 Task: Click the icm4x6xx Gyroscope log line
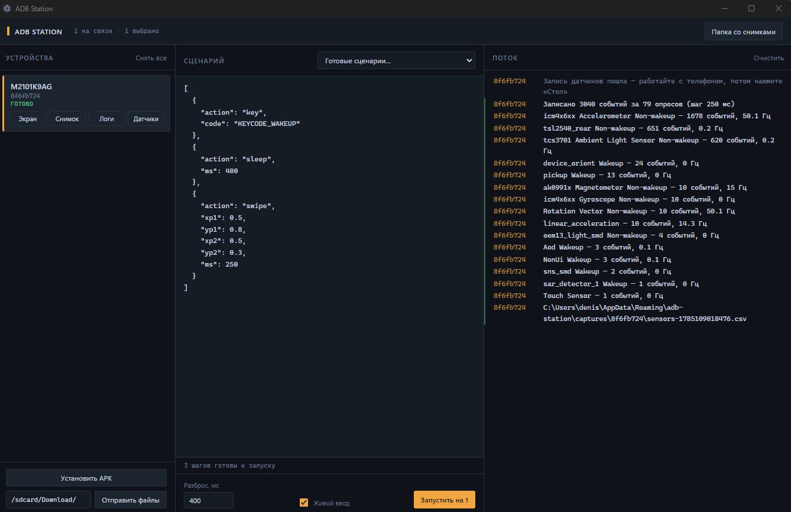639,199
